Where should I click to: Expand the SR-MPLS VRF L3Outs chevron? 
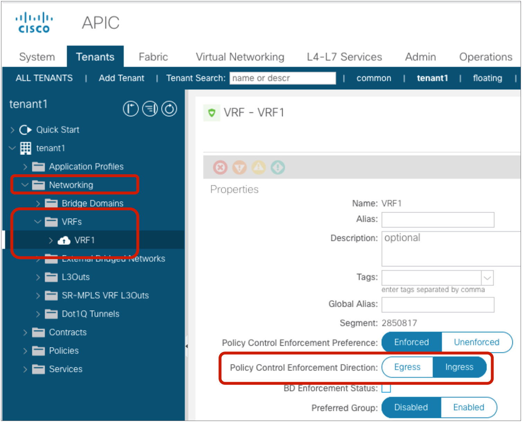[38, 296]
